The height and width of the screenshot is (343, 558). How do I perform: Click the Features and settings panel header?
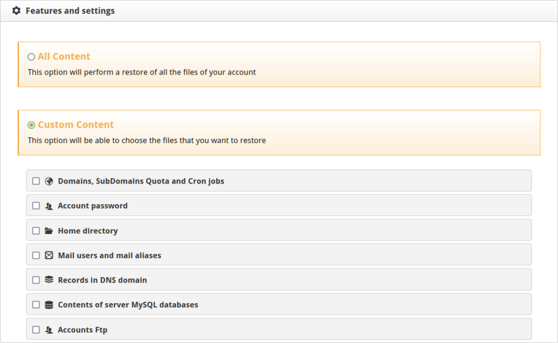[70, 11]
